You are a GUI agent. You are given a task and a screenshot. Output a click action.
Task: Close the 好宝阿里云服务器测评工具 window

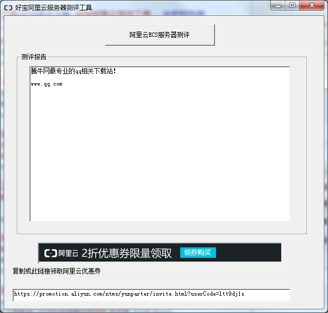[312, 5]
